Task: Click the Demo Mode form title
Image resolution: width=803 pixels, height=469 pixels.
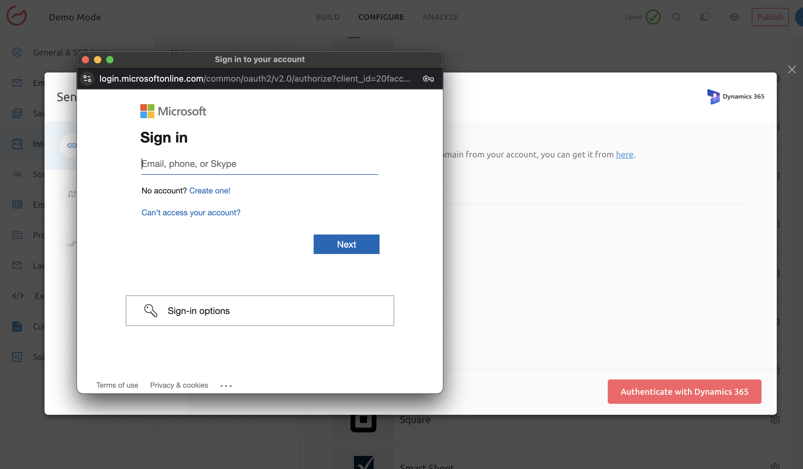Action: (x=75, y=17)
